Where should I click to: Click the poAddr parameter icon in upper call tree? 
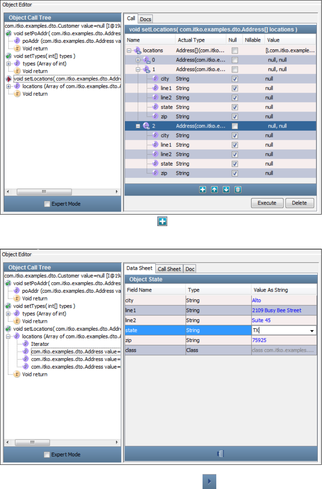(17, 41)
